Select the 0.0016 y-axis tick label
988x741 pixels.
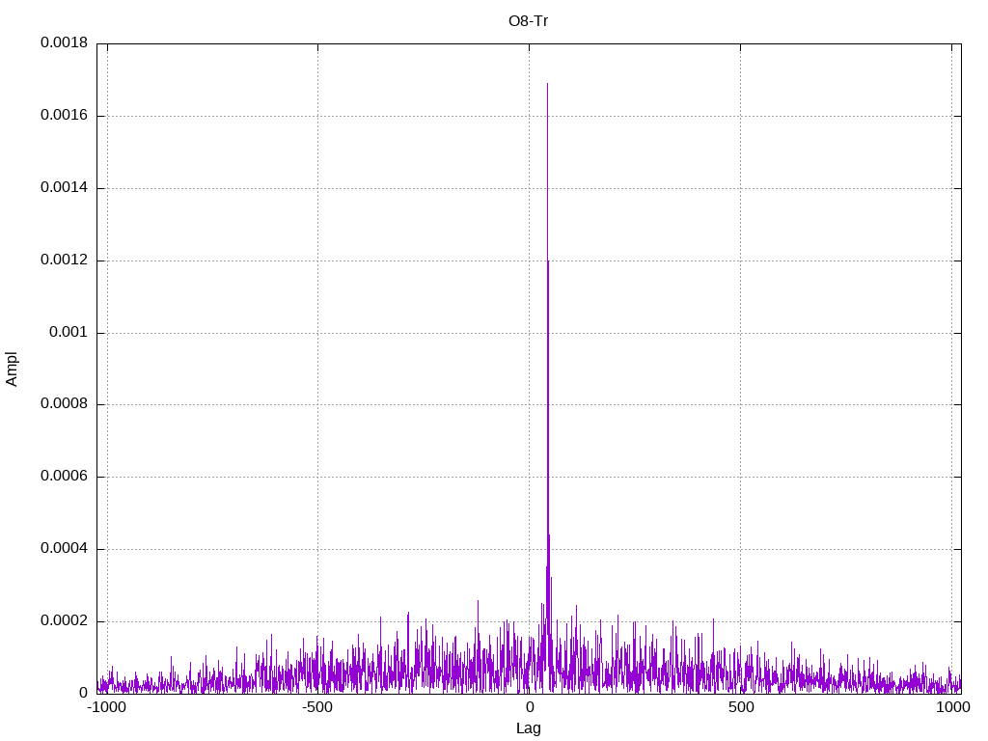coord(64,116)
